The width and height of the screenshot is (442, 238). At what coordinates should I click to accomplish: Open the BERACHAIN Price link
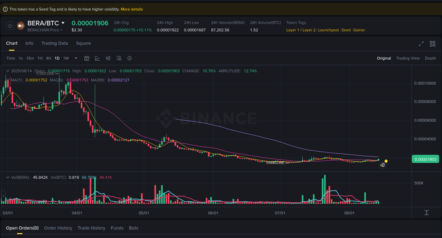[45, 30]
